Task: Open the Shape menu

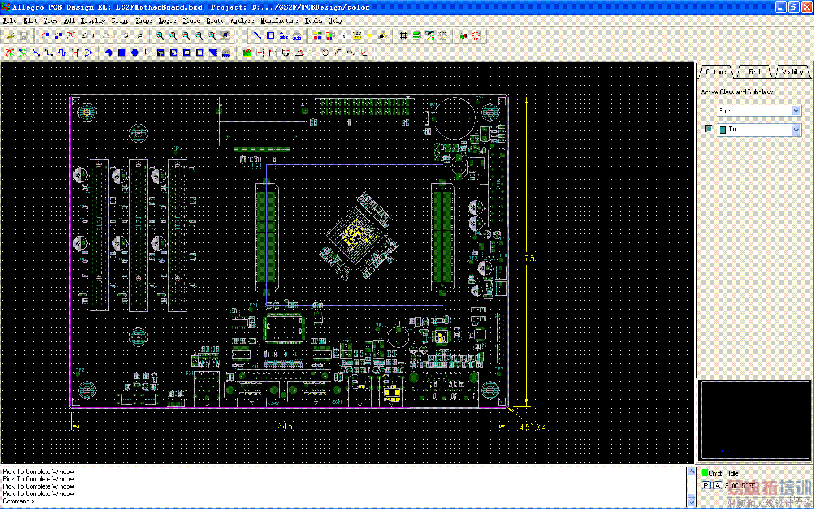Action: tap(144, 20)
